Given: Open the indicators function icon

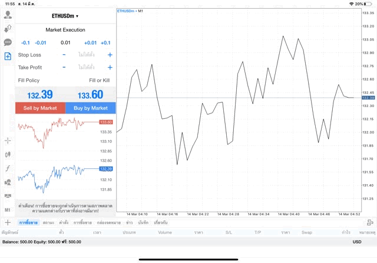Looking at the screenshot, I should 8,168.
